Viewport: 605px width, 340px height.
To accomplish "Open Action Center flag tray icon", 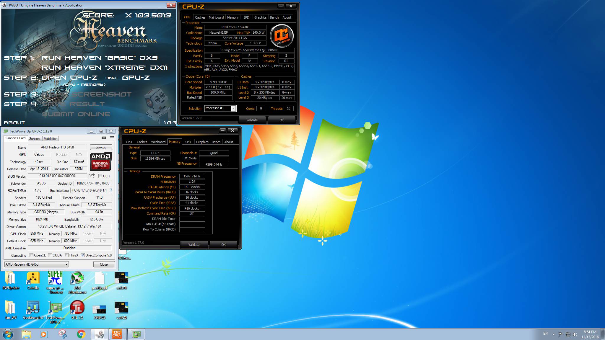I will click(561, 334).
